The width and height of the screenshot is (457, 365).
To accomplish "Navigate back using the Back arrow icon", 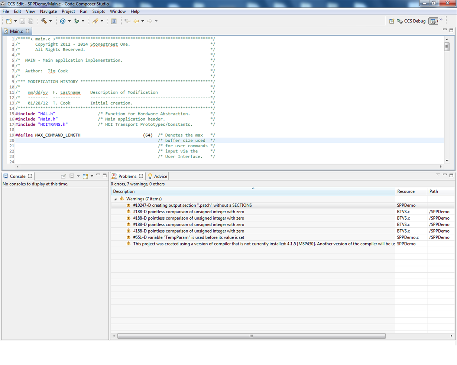I will [136, 21].
